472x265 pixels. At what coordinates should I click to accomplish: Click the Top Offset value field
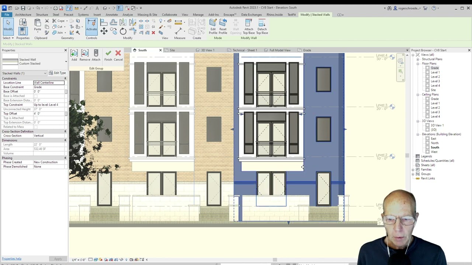tap(49, 114)
